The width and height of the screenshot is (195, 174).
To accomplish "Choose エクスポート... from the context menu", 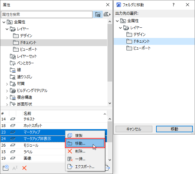I will (85, 167).
